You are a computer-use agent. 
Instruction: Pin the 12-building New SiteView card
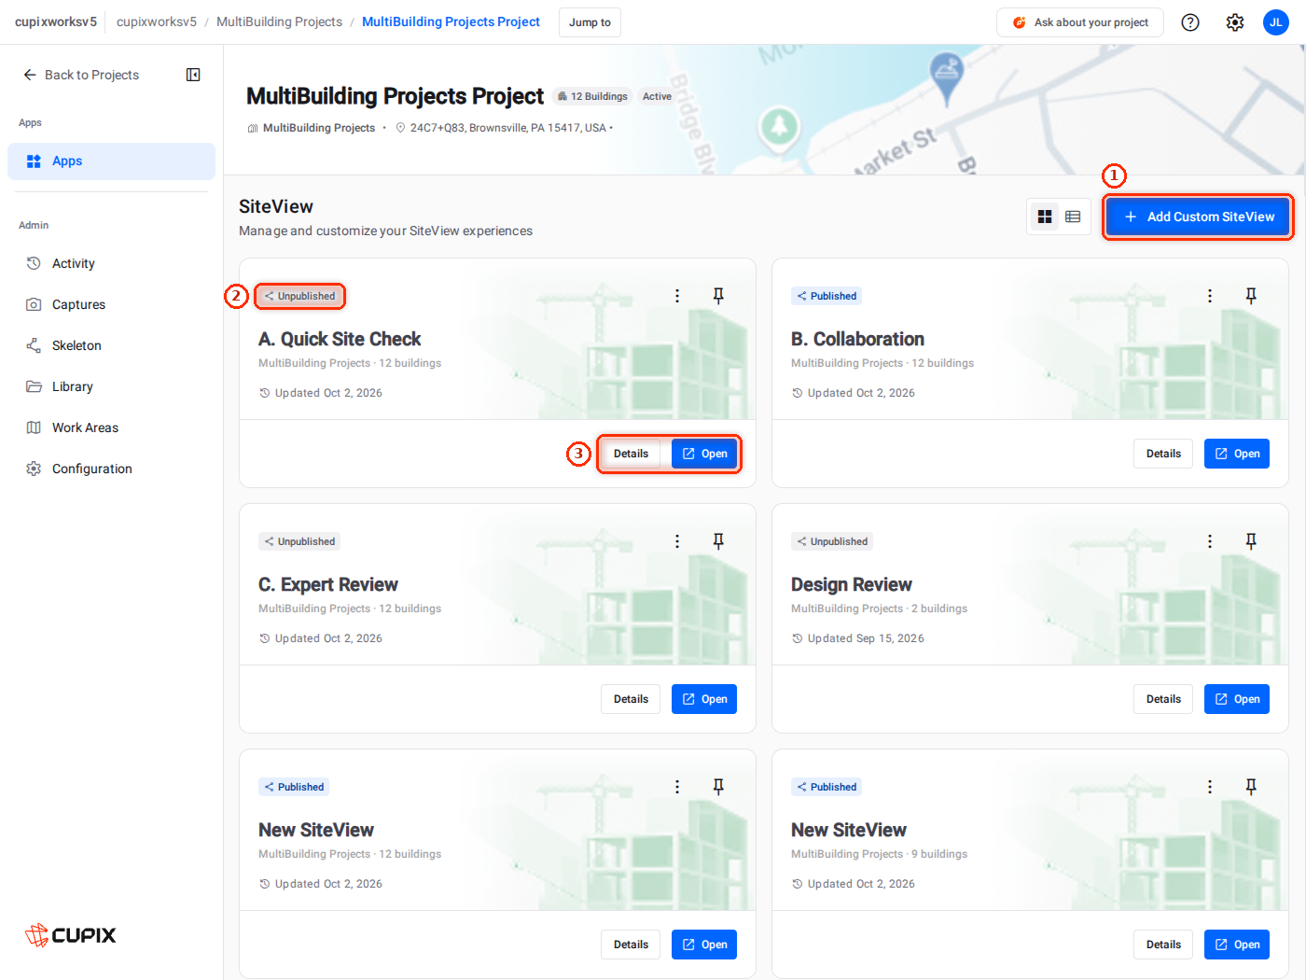tap(718, 787)
